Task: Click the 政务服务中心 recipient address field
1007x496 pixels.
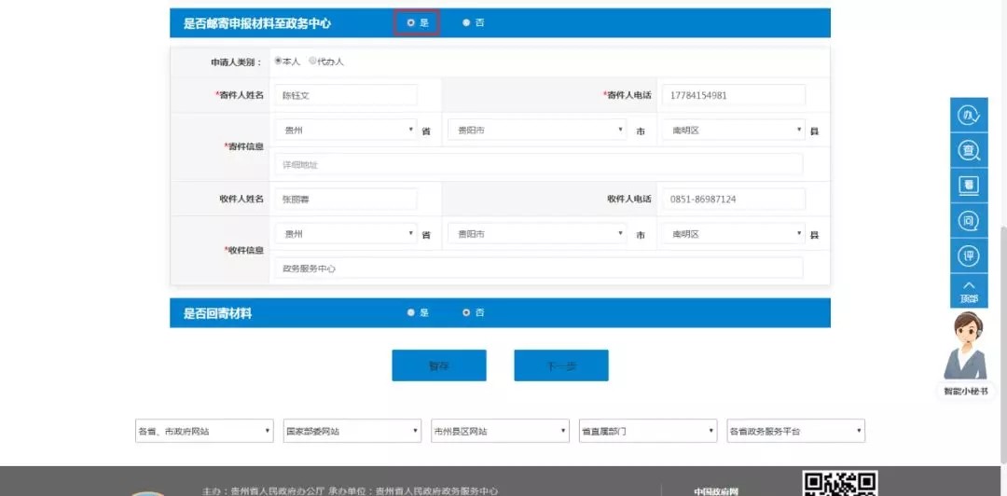Action: tap(539, 269)
